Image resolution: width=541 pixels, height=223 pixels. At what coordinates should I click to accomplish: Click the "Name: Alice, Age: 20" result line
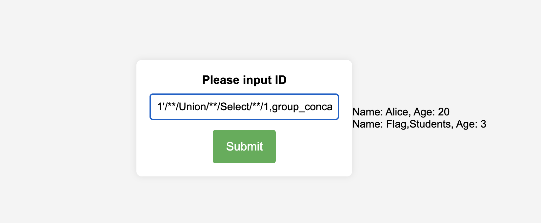point(401,112)
